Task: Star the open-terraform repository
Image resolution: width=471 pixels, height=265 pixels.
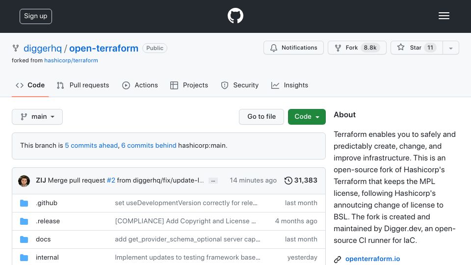Action: coord(417,48)
